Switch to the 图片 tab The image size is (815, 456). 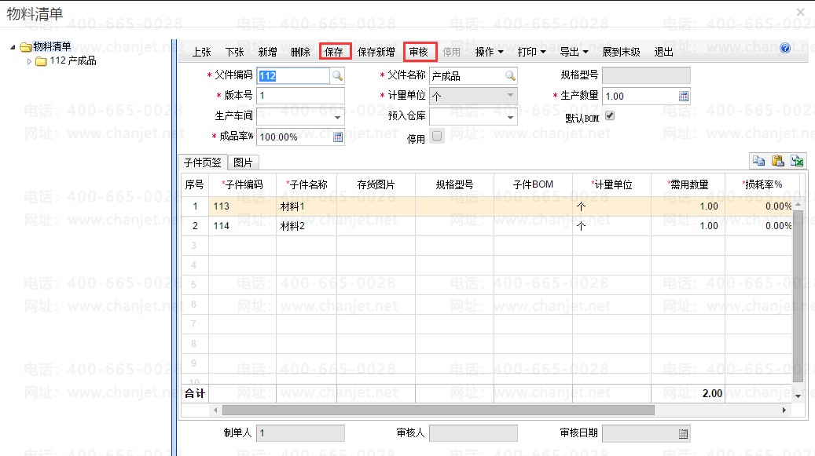pos(243,162)
